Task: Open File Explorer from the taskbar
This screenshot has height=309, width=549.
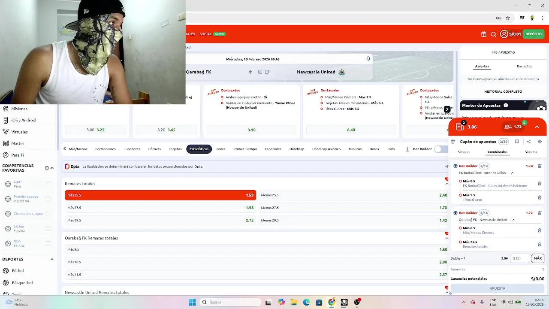Action: [x=294, y=302]
